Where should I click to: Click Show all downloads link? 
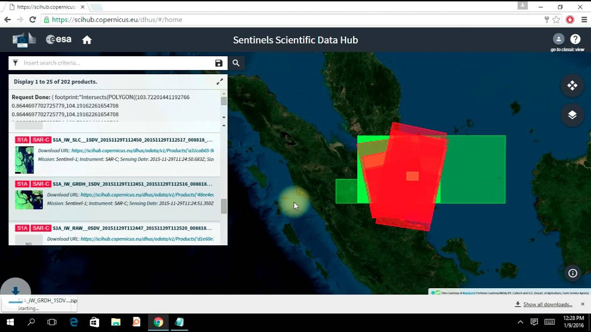point(548,304)
